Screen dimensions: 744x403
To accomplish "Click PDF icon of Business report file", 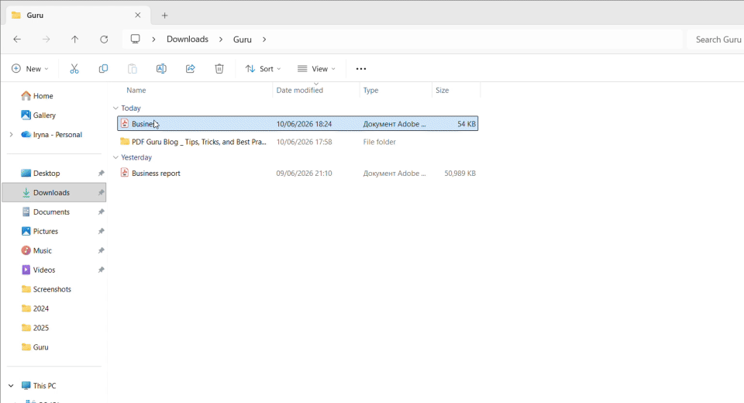I will click(125, 173).
